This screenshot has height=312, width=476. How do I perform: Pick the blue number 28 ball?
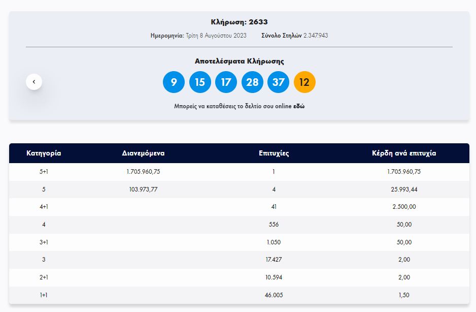tap(252, 82)
